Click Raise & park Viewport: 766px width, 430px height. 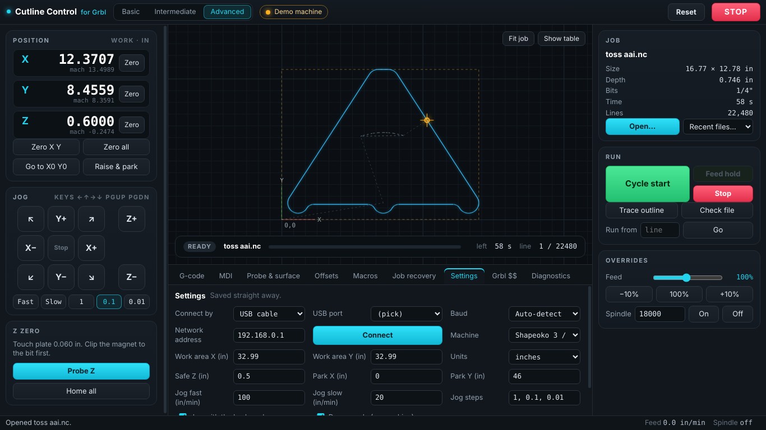[x=116, y=167]
